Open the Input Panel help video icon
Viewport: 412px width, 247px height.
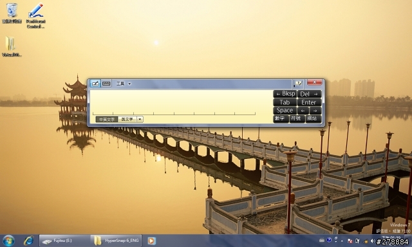(298, 84)
